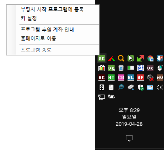Click the silver mouse device tray icon

point(131,87)
